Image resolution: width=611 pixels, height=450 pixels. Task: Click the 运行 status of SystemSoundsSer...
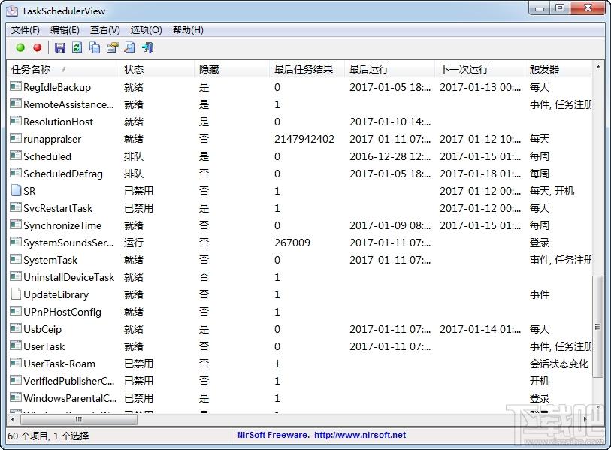click(x=134, y=243)
